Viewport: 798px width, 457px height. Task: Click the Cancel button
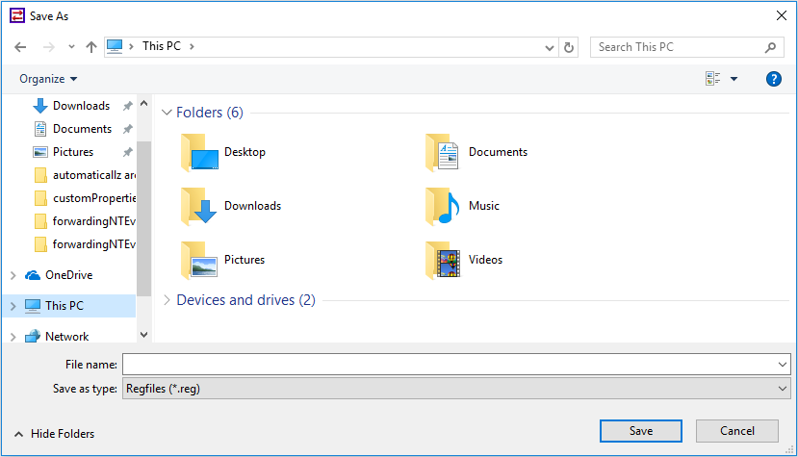[737, 431]
